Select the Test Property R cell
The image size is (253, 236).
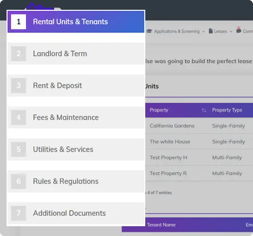168,173
